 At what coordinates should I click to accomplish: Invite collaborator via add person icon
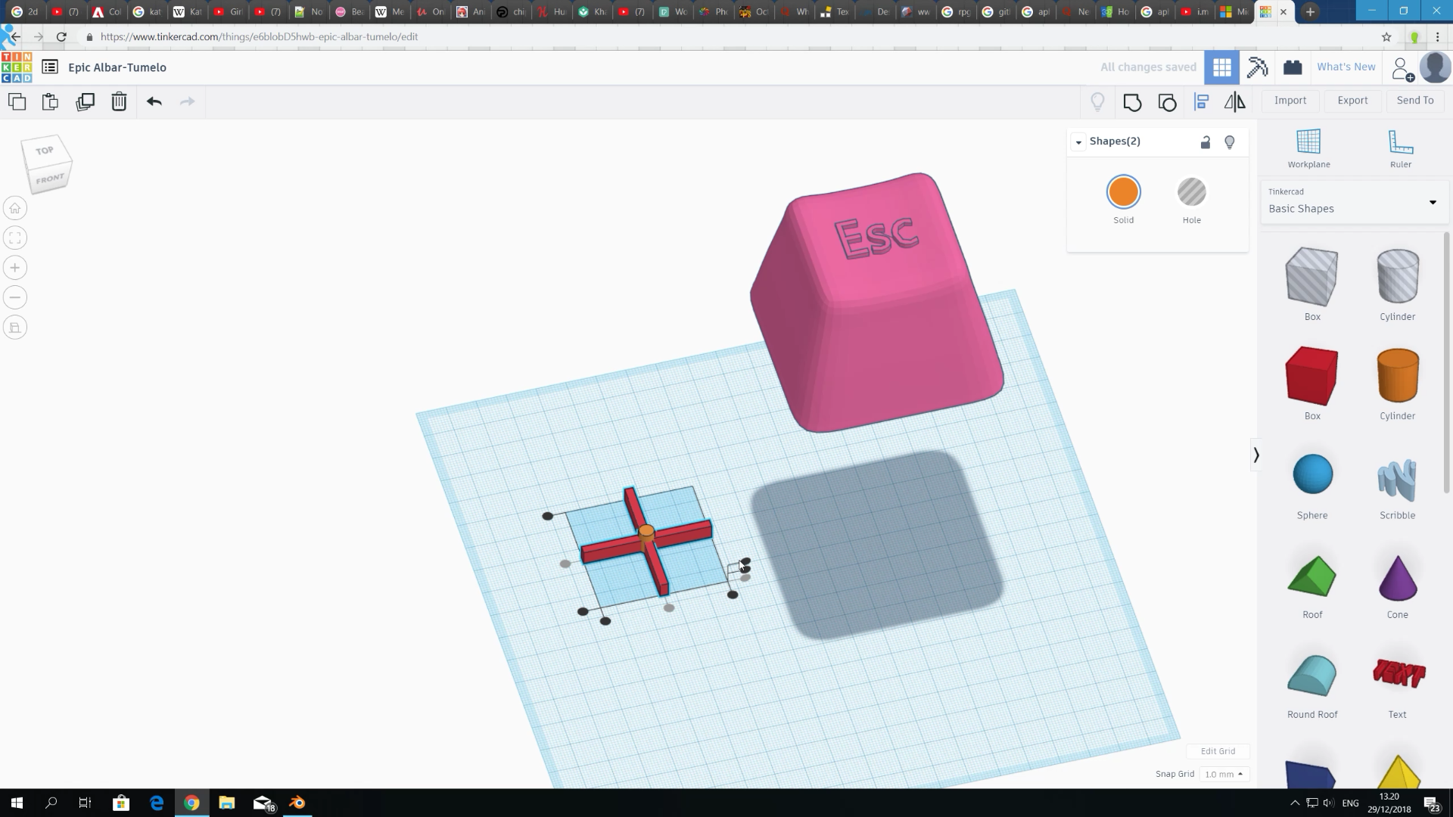coord(1402,69)
